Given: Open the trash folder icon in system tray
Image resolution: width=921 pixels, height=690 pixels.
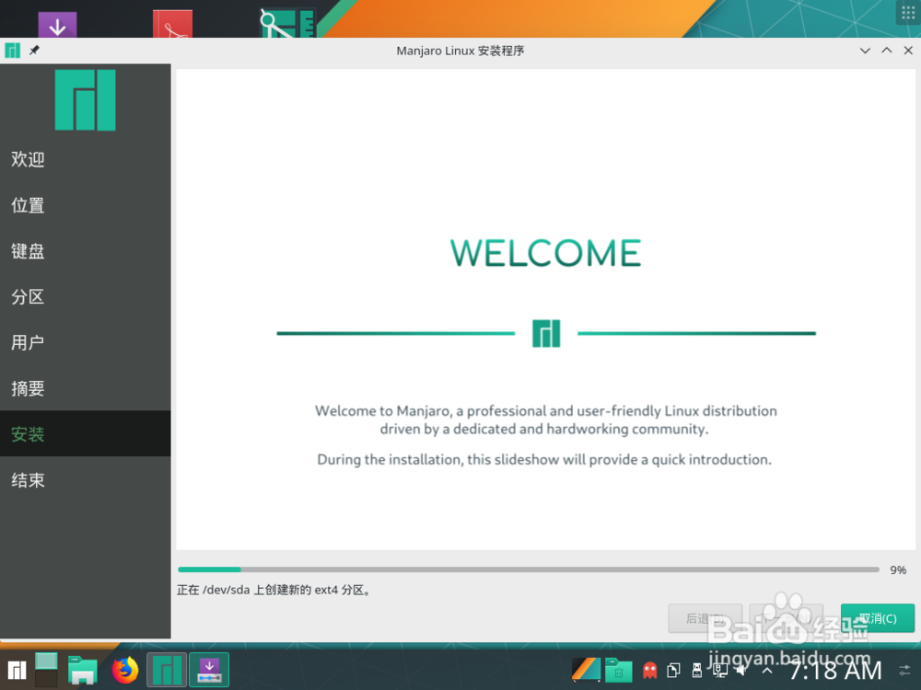Looking at the screenshot, I should click(x=619, y=670).
